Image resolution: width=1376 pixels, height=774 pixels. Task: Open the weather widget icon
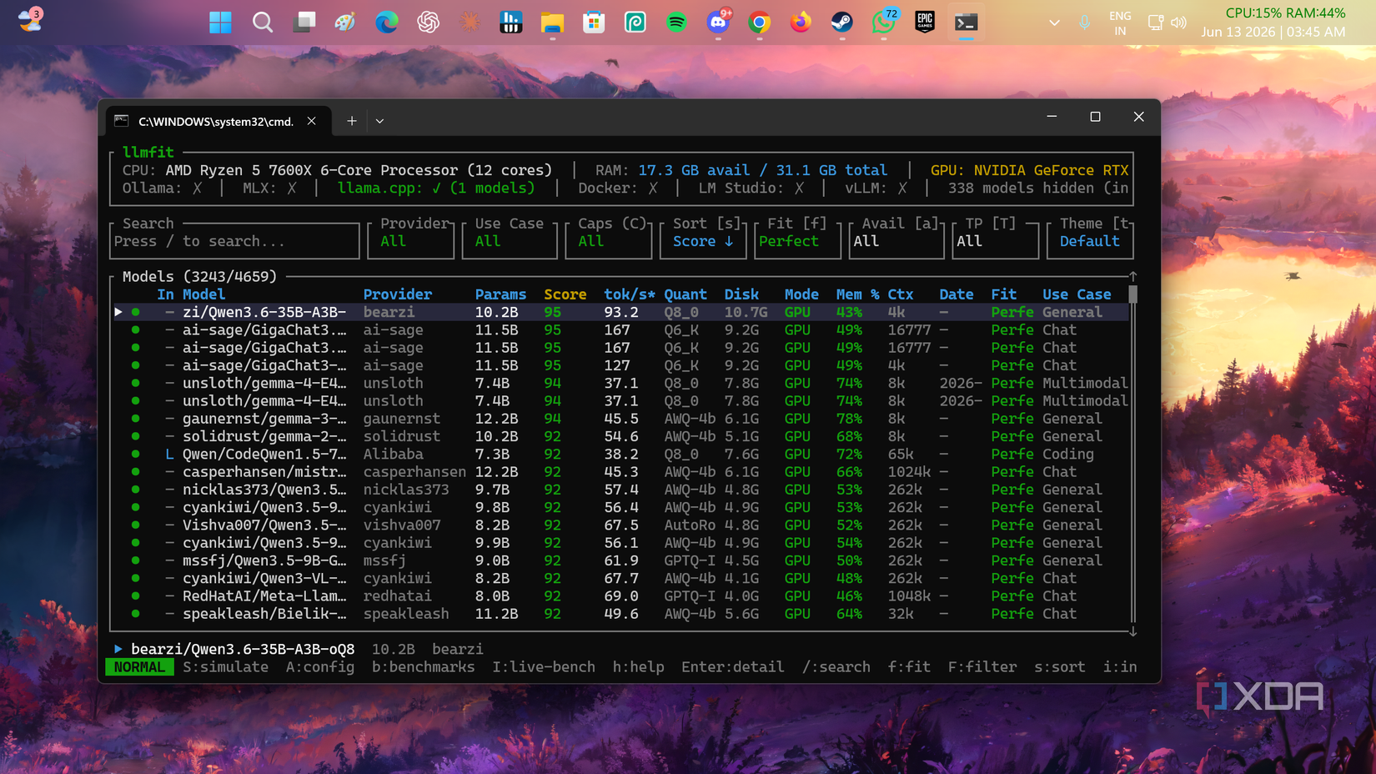click(x=30, y=19)
